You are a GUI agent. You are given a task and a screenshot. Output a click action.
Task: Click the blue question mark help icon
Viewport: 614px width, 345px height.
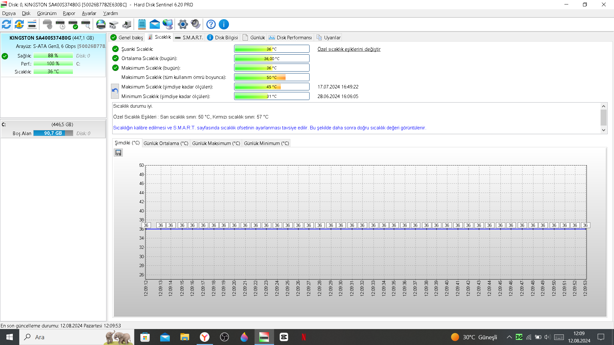coord(211,24)
